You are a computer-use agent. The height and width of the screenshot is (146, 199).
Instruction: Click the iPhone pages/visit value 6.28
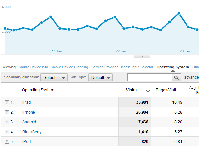coord(178,112)
